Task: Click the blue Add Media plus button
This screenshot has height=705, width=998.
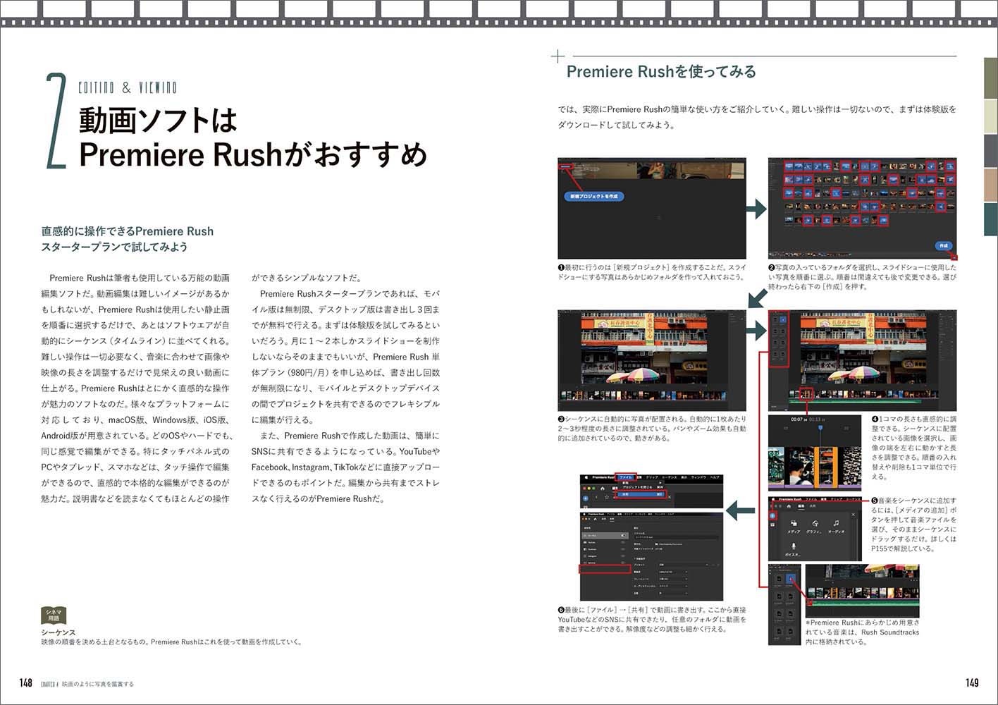Action: [x=772, y=515]
